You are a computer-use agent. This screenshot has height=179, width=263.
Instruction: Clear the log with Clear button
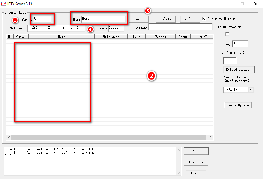pyautogui.click(x=195, y=173)
